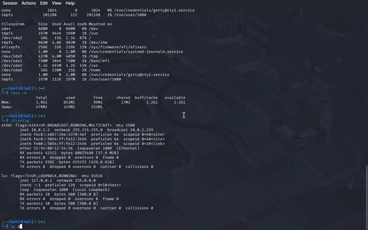Open the Edit menu

tap(44, 3)
